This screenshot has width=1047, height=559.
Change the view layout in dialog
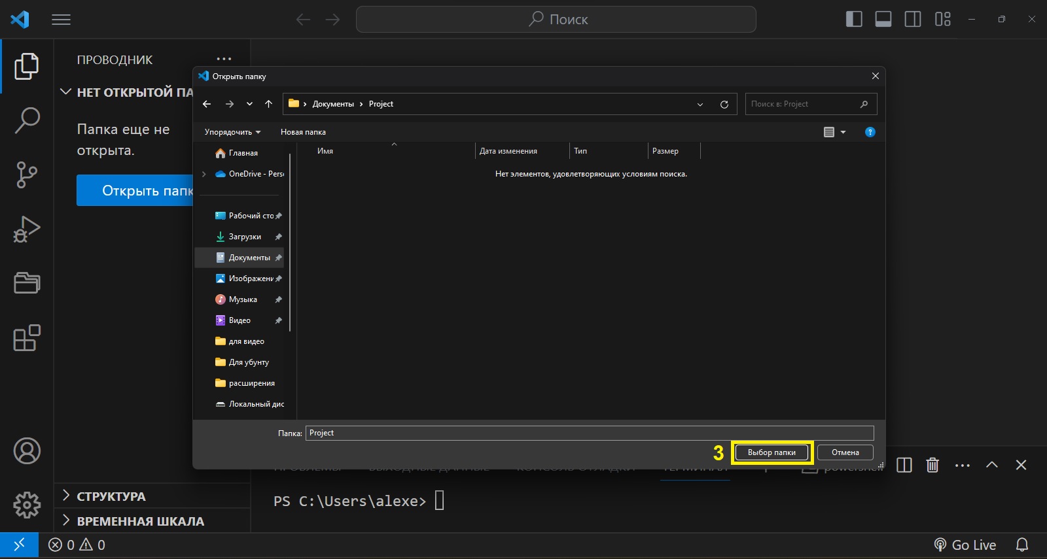pyautogui.click(x=829, y=132)
